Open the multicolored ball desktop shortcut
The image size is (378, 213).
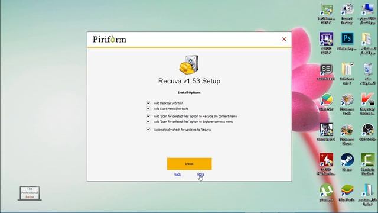(326, 102)
